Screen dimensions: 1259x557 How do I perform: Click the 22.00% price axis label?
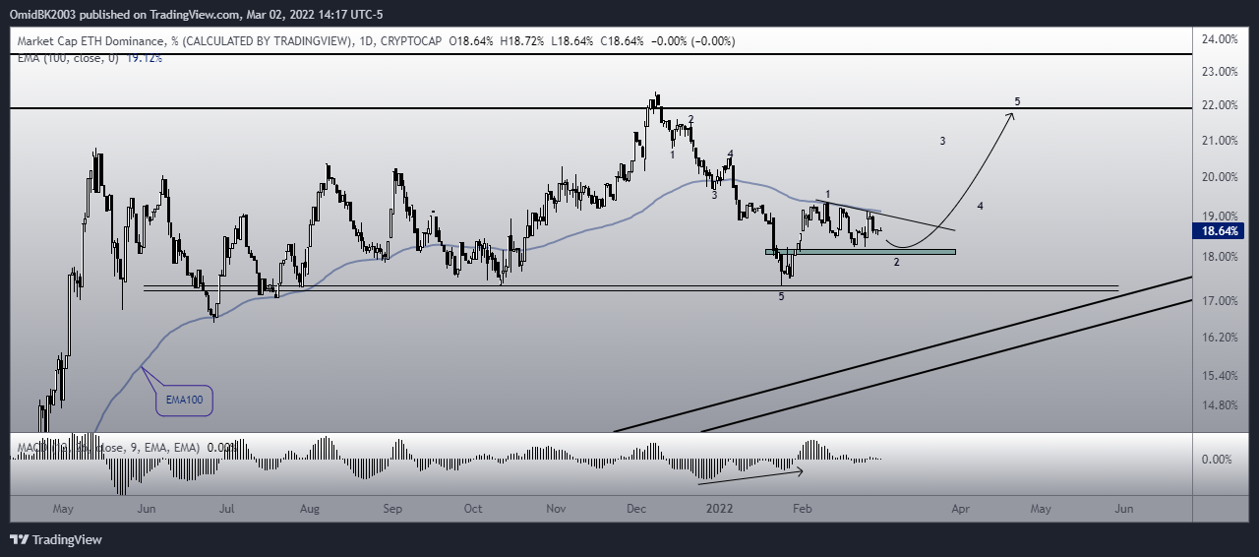tap(1222, 105)
